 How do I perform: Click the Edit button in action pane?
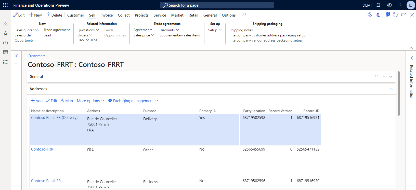pyautogui.click(x=19, y=15)
